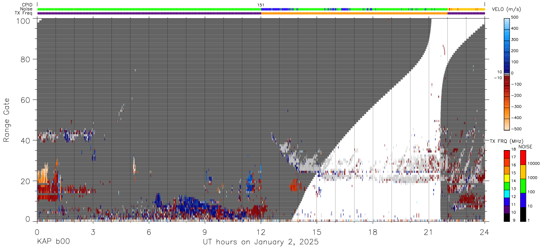
Task: Click the 'KAP b00' radar label
Action: 53,242
